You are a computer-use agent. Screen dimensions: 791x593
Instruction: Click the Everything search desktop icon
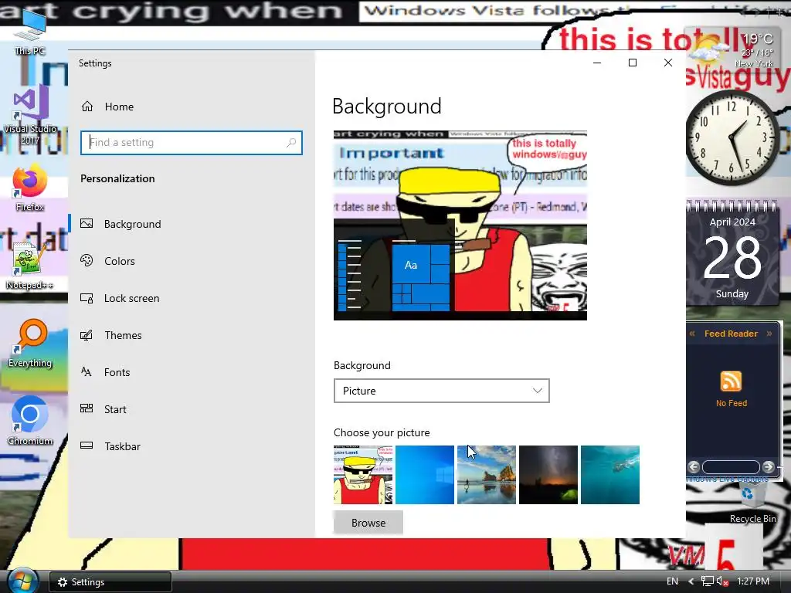[30, 344]
